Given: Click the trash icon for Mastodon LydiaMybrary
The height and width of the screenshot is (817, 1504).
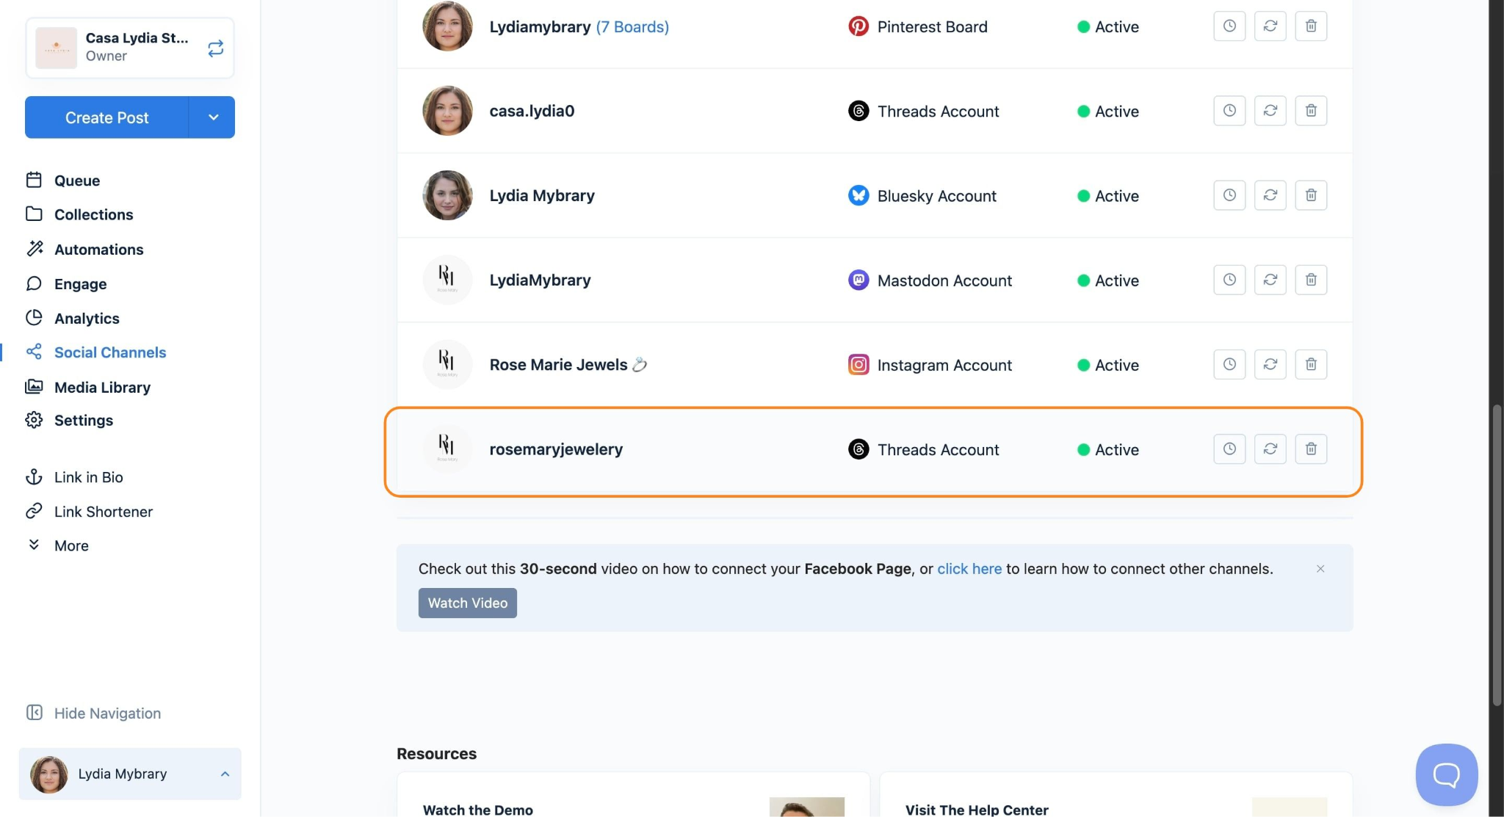Looking at the screenshot, I should click(1311, 280).
